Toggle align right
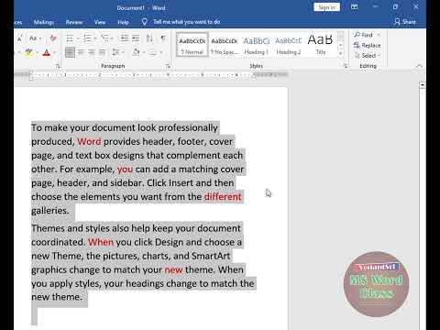Viewport: 440px width, 330px height. coord(92,52)
